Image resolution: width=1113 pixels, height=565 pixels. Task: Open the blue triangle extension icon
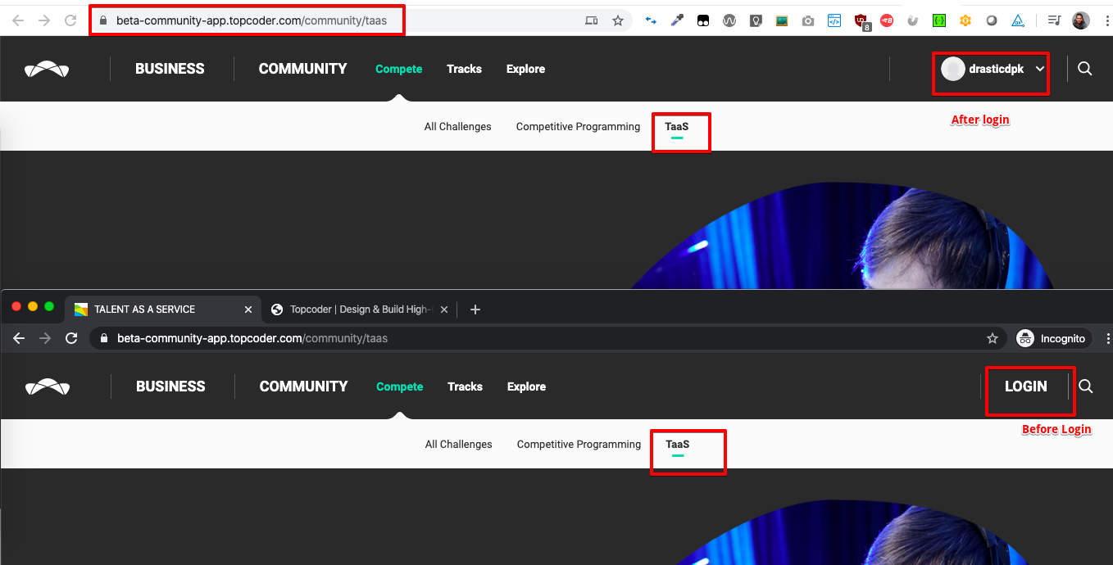1018,21
